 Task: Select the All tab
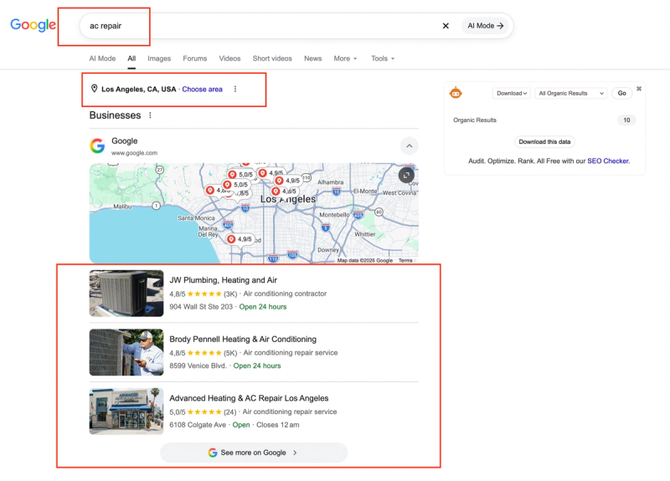(x=131, y=59)
